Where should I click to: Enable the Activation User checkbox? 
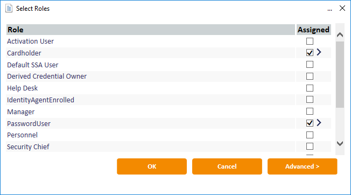pyautogui.click(x=310, y=41)
